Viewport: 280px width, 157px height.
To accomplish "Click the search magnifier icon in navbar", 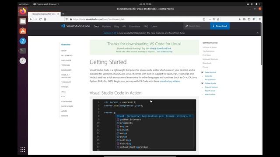I will [x=186, y=26].
